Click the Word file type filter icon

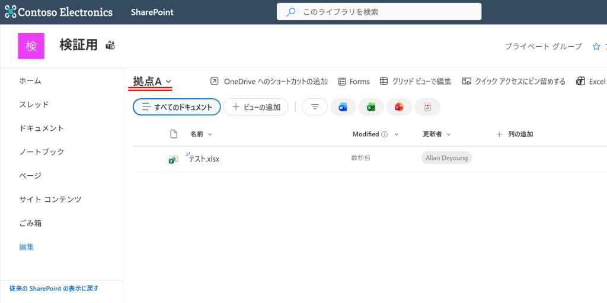[x=343, y=107]
